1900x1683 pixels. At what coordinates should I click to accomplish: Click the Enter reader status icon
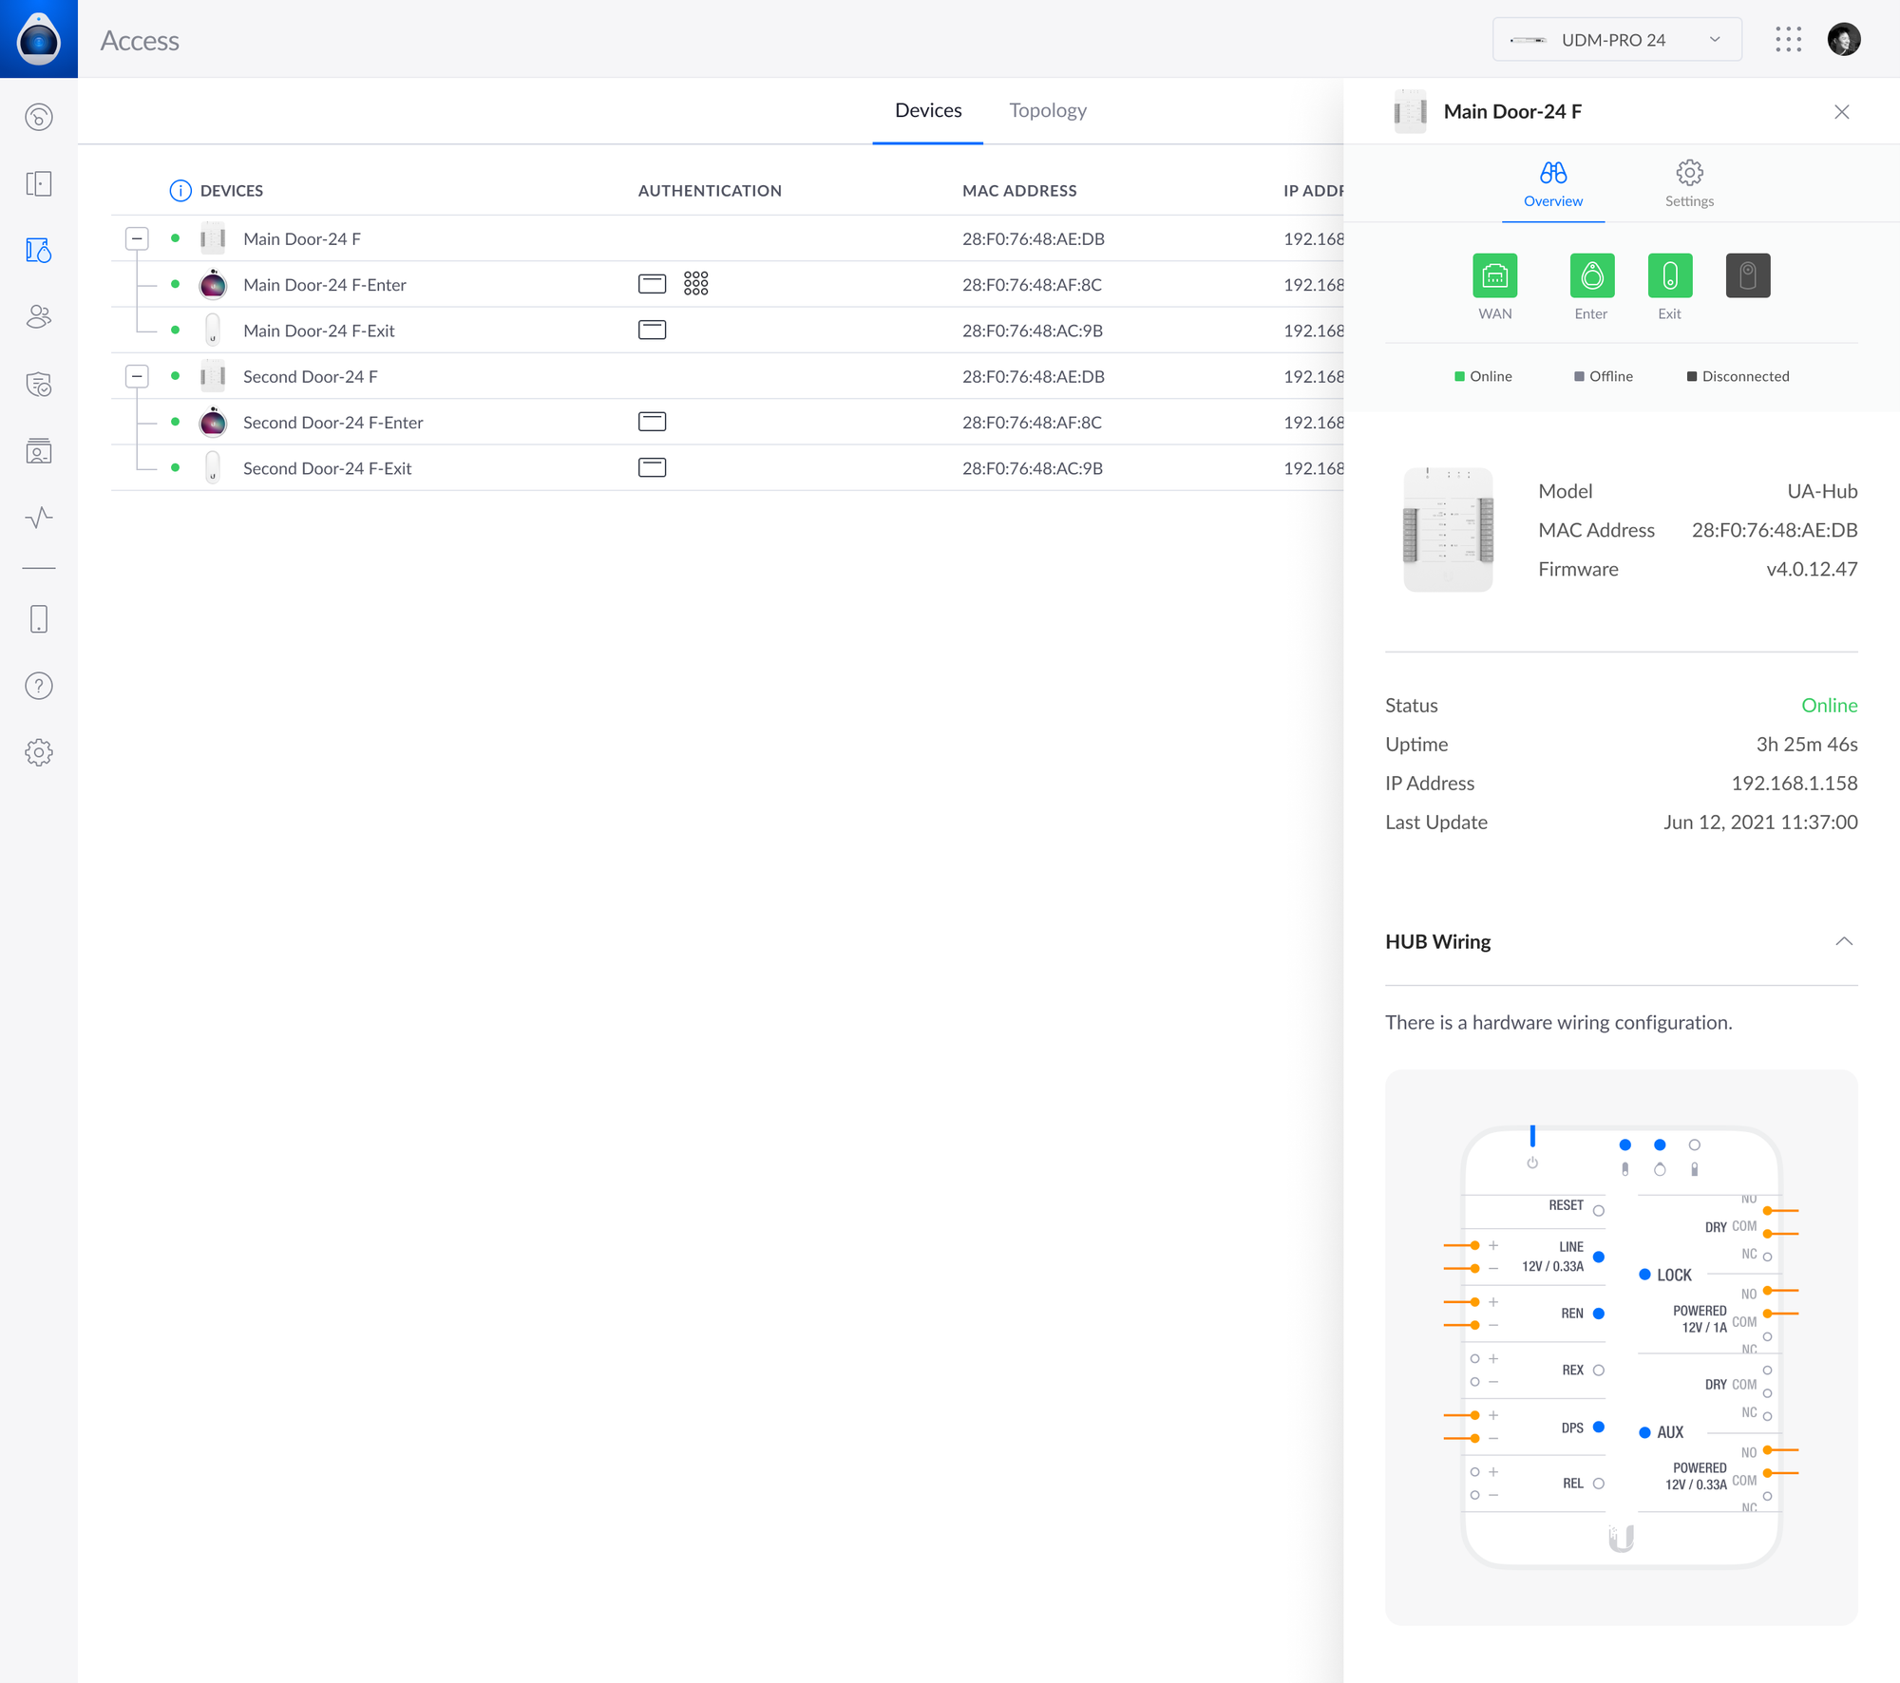(x=1591, y=276)
